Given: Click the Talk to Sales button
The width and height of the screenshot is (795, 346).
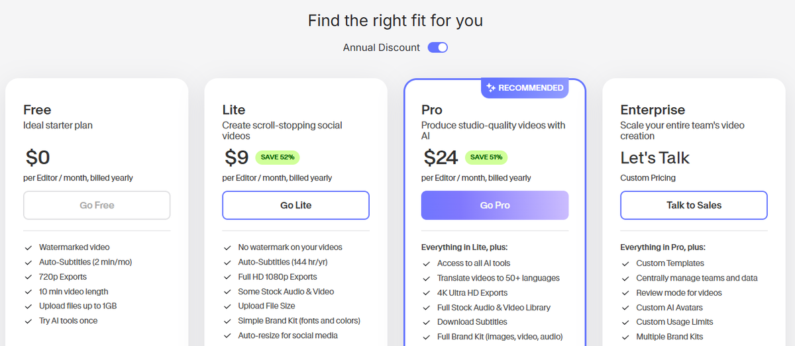Looking at the screenshot, I should (694, 205).
